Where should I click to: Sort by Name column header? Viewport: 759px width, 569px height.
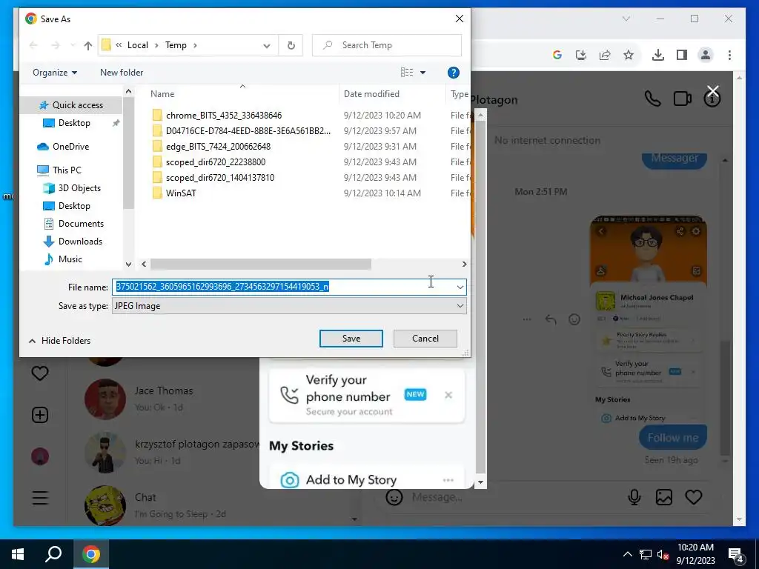tap(162, 94)
